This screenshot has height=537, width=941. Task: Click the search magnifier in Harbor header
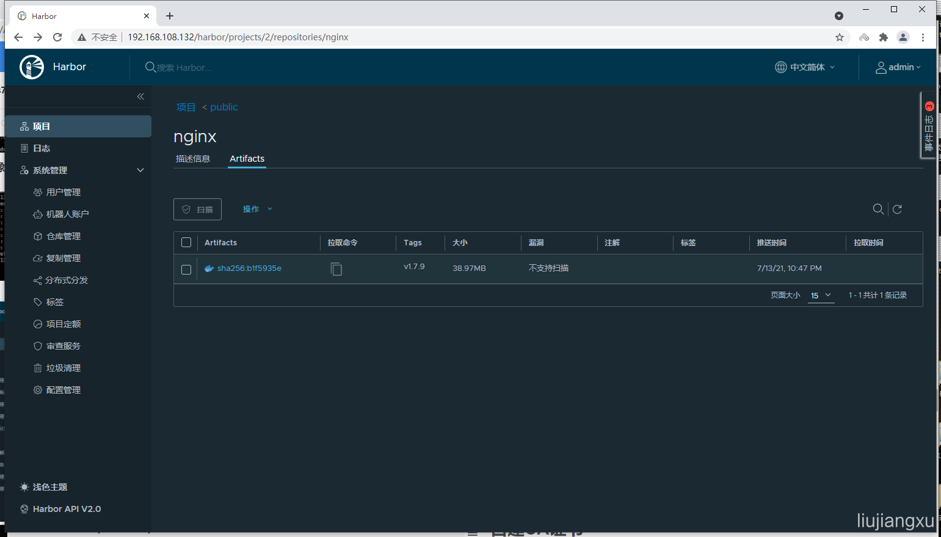coord(150,67)
